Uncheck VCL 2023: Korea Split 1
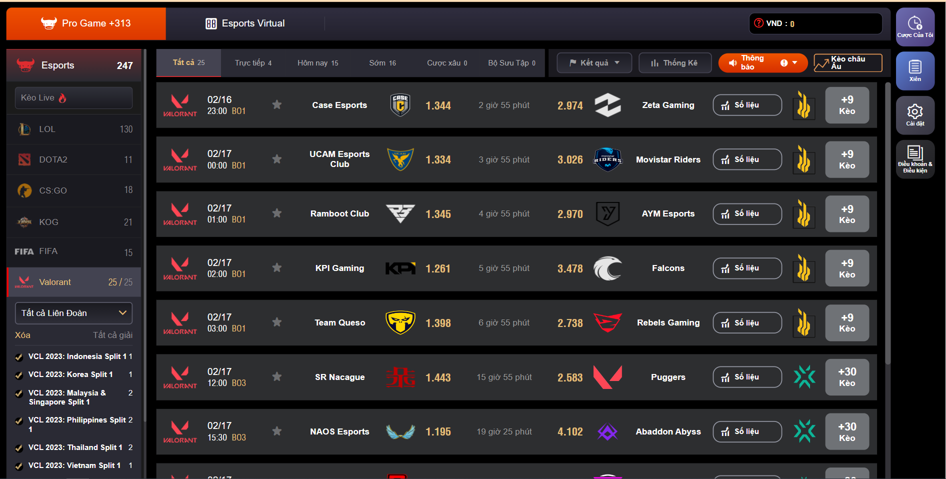 click(19, 375)
